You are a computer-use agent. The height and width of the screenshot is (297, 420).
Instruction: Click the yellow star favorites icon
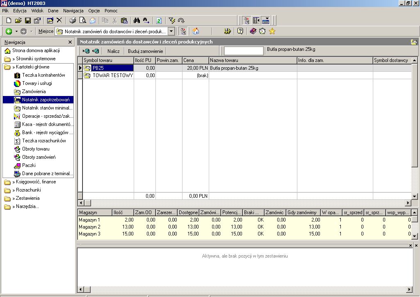272,31
